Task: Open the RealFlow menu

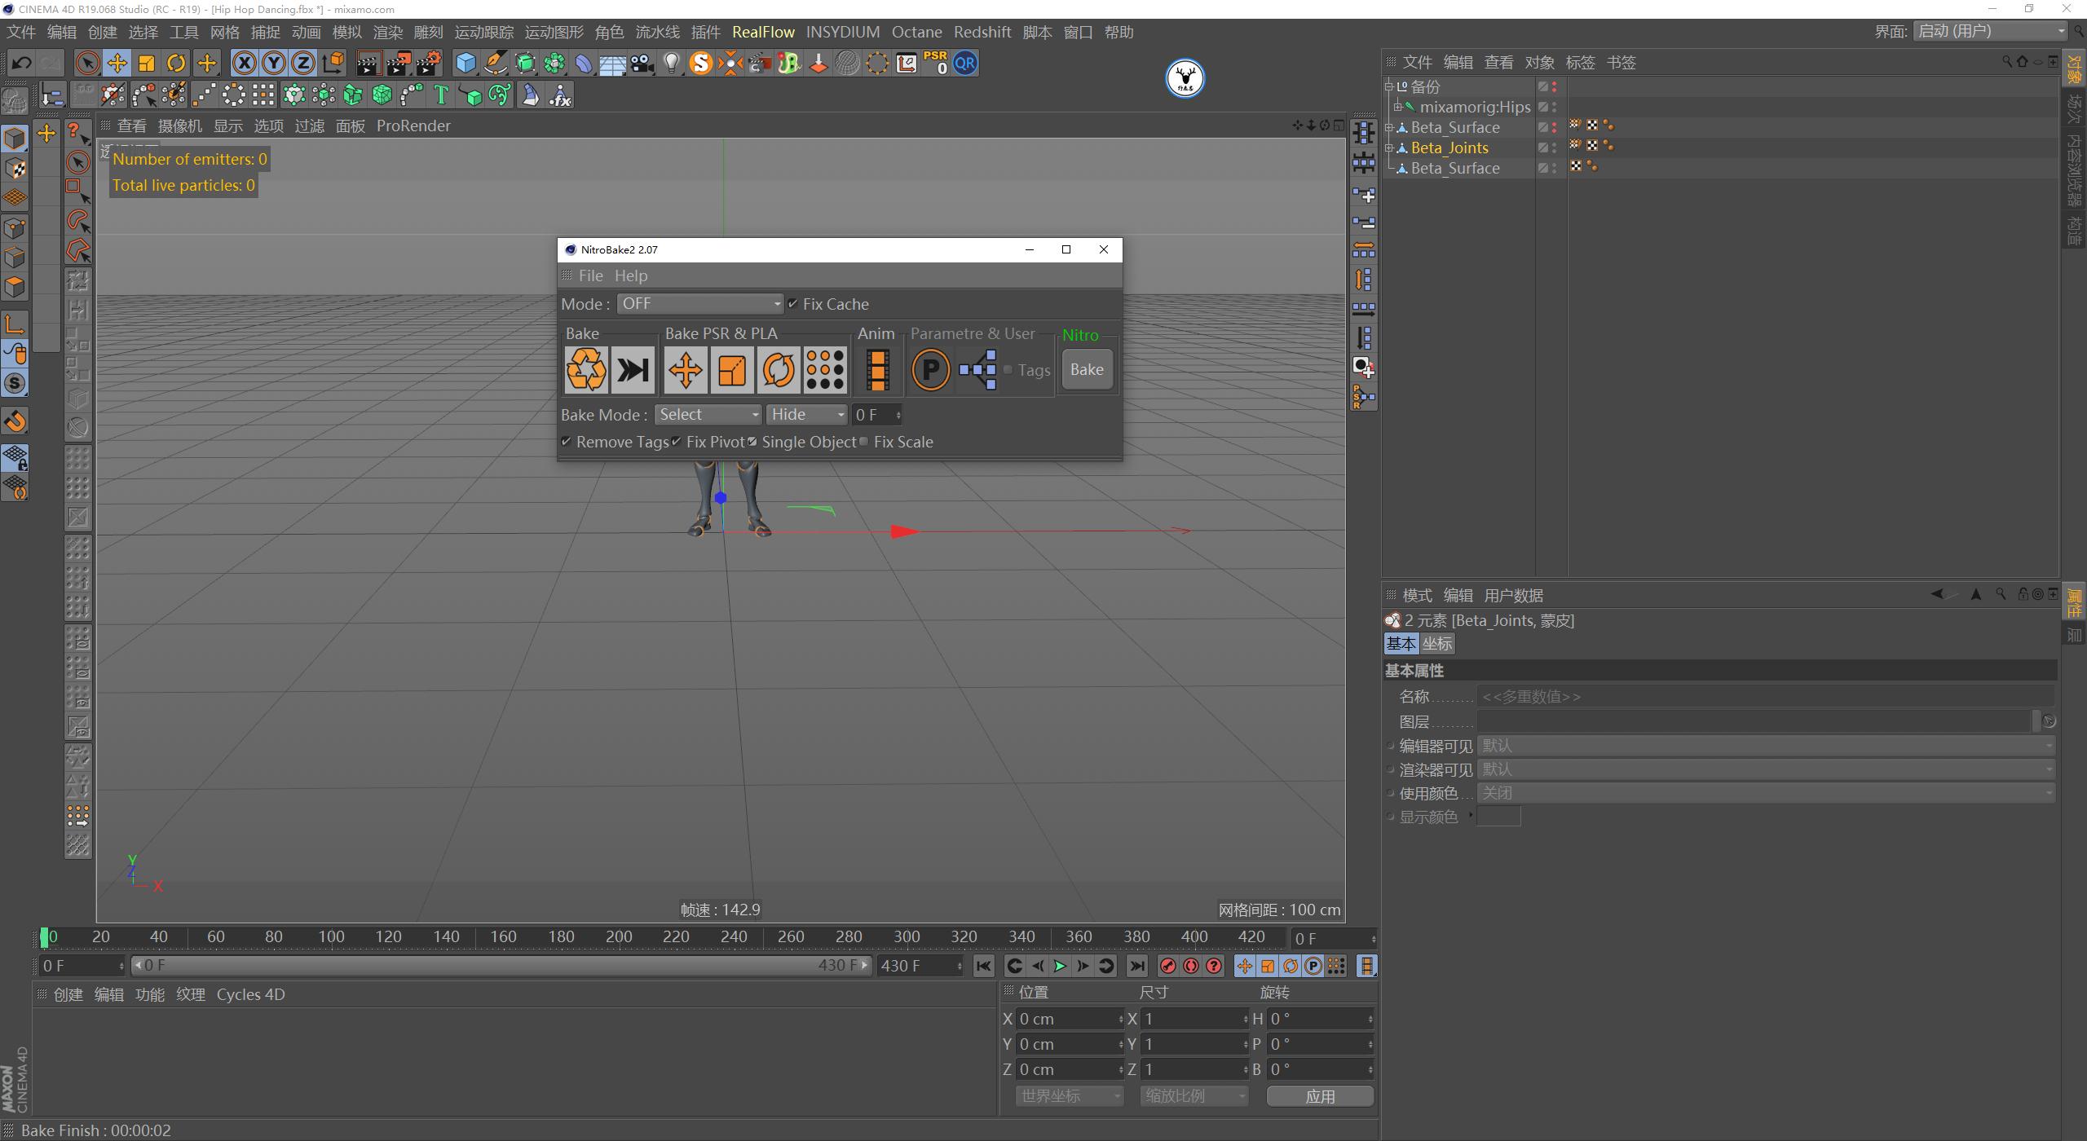Action: click(x=764, y=32)
